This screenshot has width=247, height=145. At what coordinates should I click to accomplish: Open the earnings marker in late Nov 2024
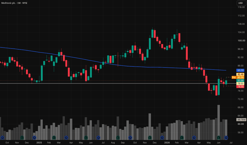pos(22,138)
